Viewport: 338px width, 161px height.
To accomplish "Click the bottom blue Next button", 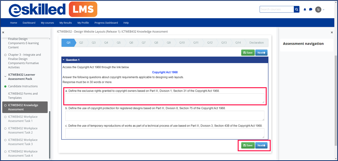I will click(261, 145).
